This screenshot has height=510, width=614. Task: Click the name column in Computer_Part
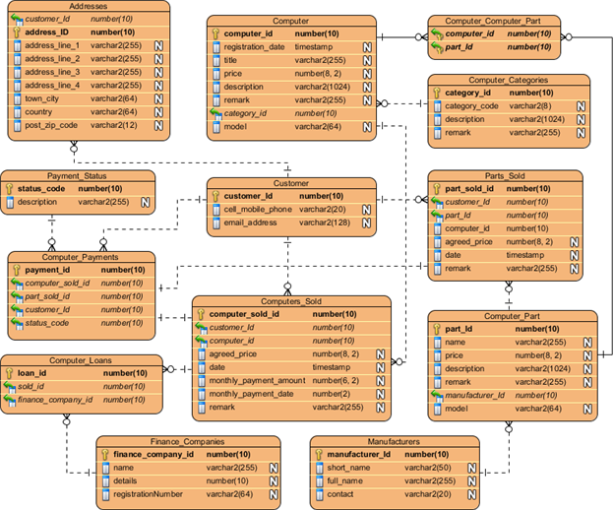pos(455,343)
